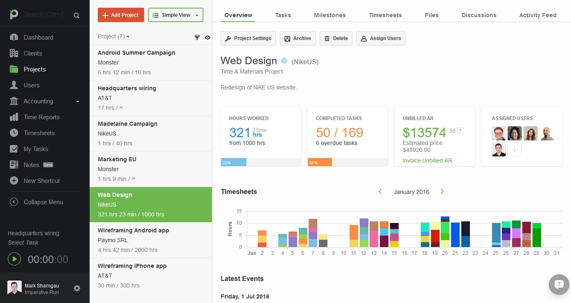This screenshot has width=571, height=303.
Task: Follow the Invoice Unbilled AR link
Action: click(x=427, y=160)
